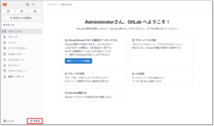The height and width of the screenshot is (126, 214).
Task: Click lock icon beside GitLabUltimate heading
Action: (x=66, y=40)
